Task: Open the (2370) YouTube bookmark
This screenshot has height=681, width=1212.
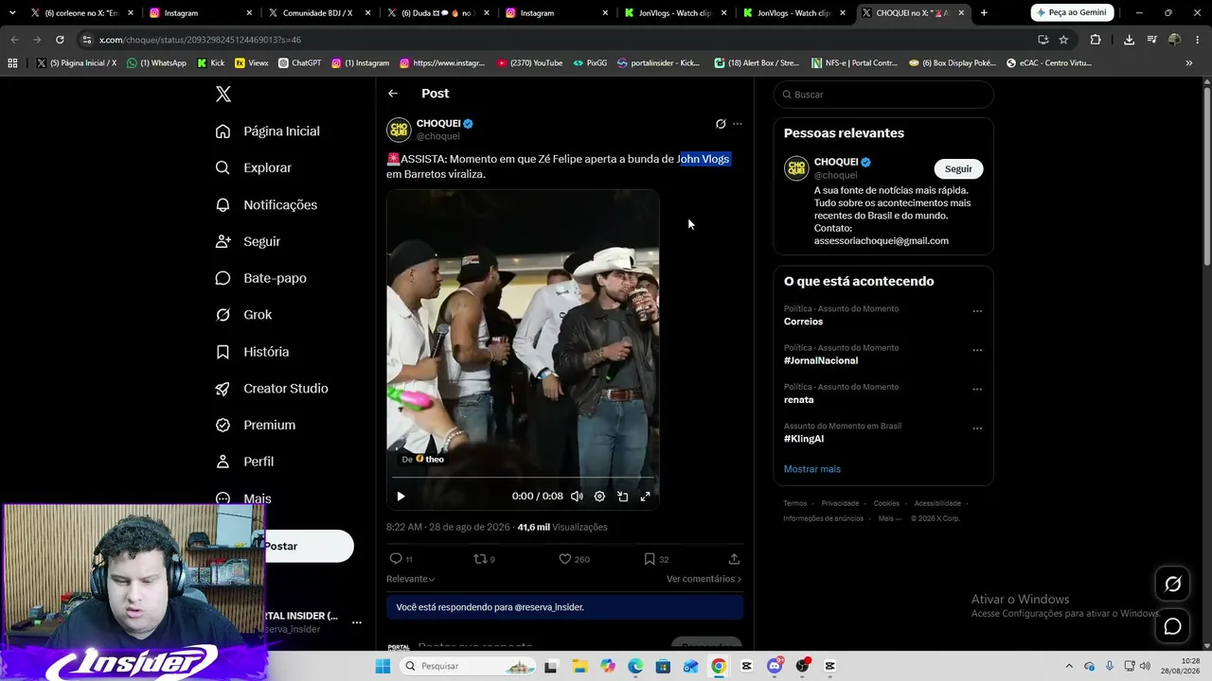Action: pyautogui.click(x=528, y=63)
